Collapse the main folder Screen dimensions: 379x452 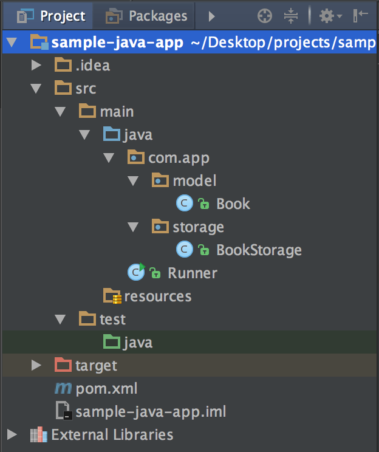60,112
